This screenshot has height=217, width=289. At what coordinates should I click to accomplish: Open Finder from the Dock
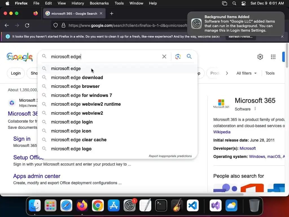tap(35, 205)
